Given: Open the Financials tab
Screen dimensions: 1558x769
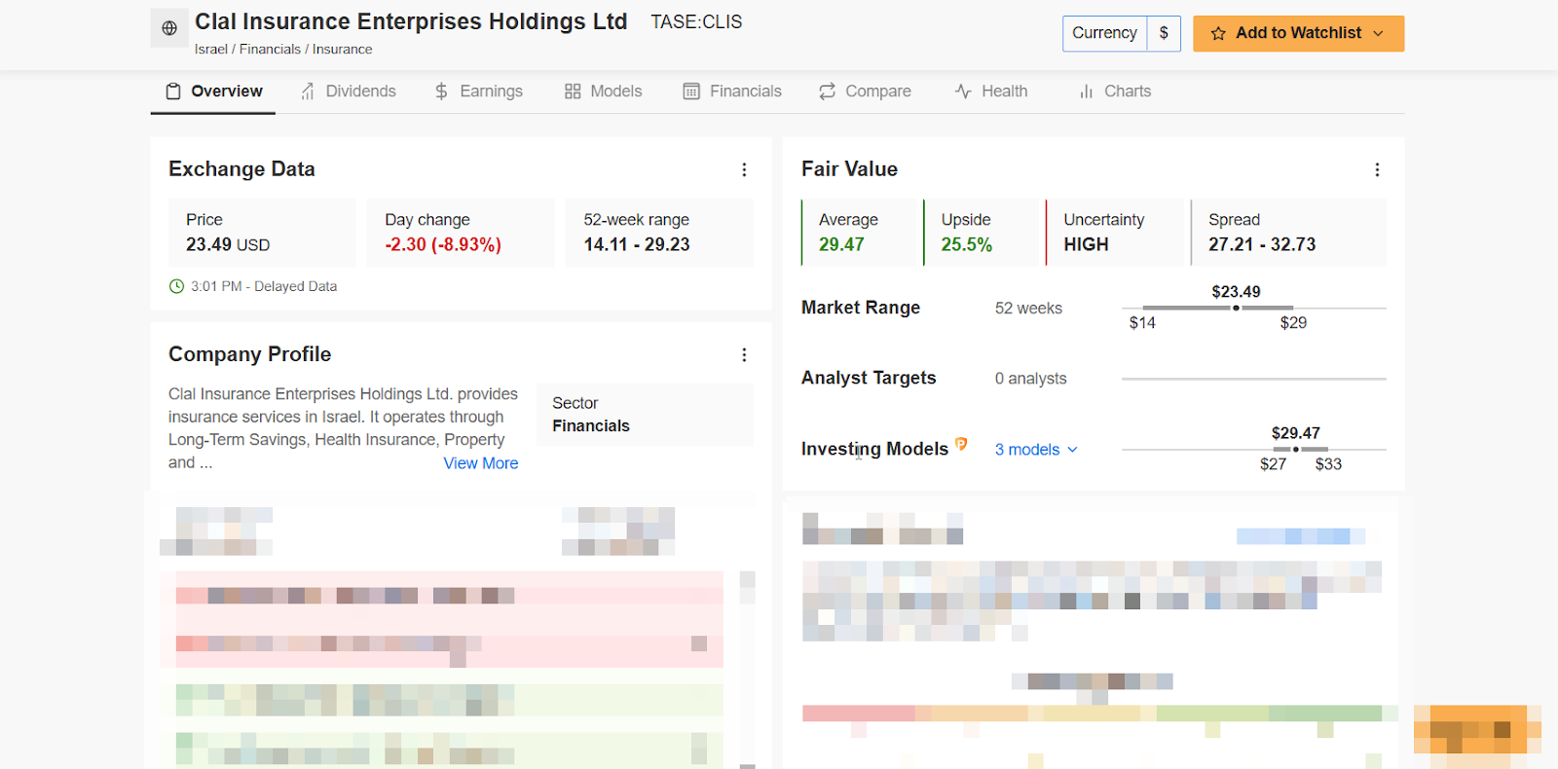Looking at the screenshot, I should [732, 92].
